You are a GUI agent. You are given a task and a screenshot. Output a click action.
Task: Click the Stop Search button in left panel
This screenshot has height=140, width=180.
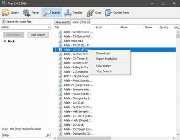pyautogui.click(x=38, y=35)
